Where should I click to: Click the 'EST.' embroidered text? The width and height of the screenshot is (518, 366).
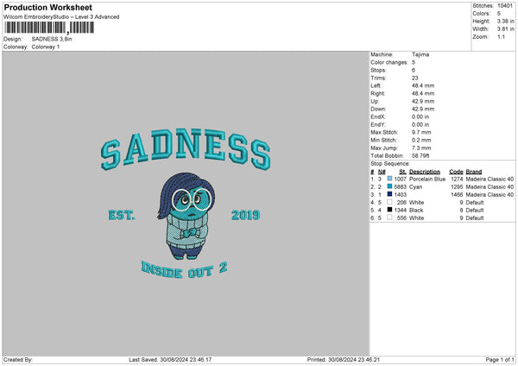click(122, 216)
